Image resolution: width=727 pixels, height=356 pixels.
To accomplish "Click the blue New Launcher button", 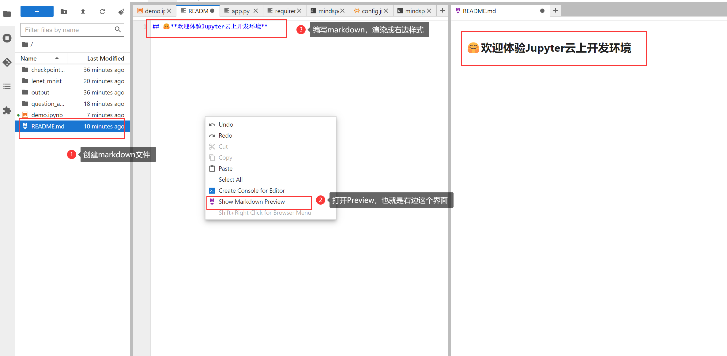I will [x=37, y=11].
